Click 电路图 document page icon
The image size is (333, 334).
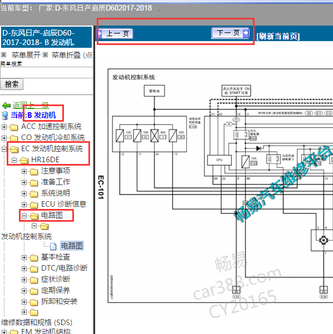53,246
